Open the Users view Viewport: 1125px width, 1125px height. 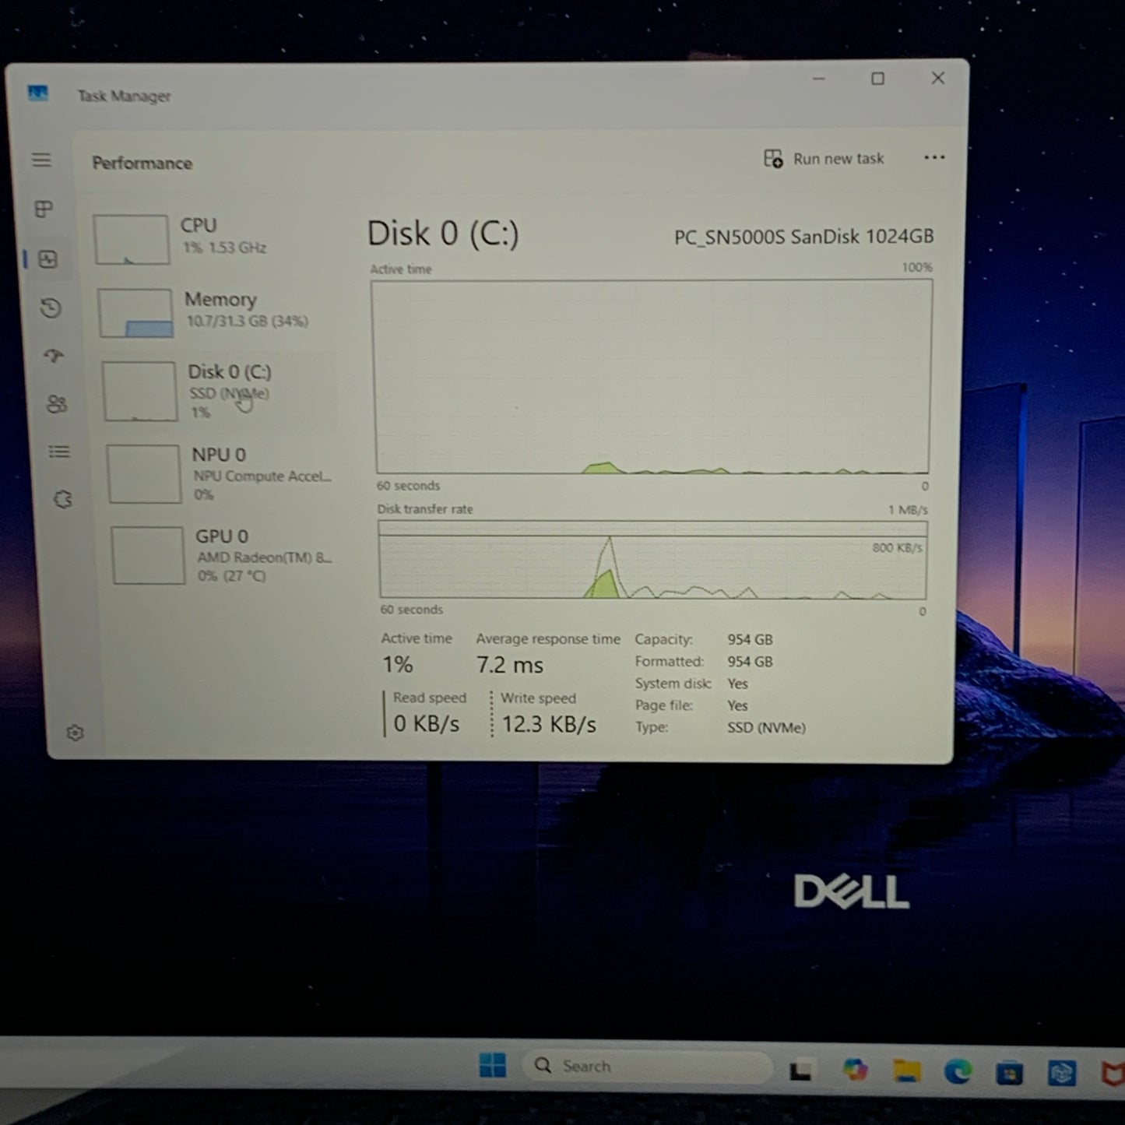pos(57,404)
